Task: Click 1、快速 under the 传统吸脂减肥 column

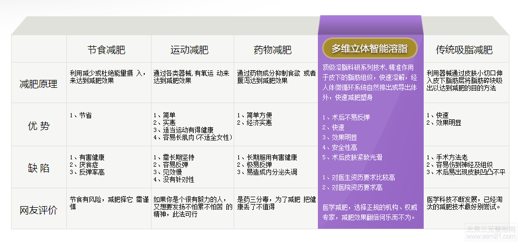Action: tap(437, 115)
